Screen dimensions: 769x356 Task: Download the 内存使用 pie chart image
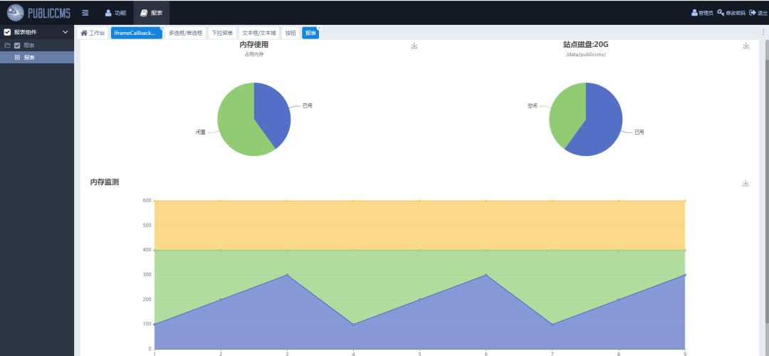[x=414, y=46]
